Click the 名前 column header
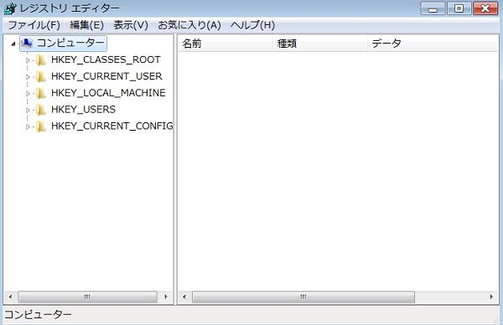This screenshot has height=325, width=503. point(226,44)
